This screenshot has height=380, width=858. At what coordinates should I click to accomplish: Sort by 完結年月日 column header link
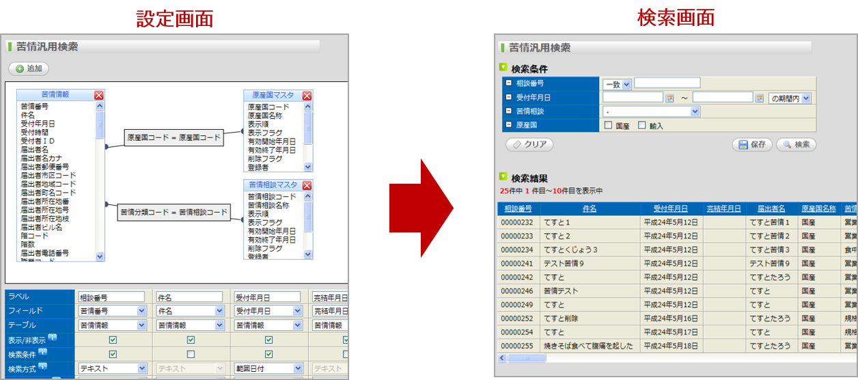coord(723,208)
